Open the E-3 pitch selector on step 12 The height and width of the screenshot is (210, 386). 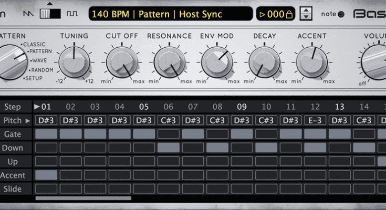click(315, 121)
